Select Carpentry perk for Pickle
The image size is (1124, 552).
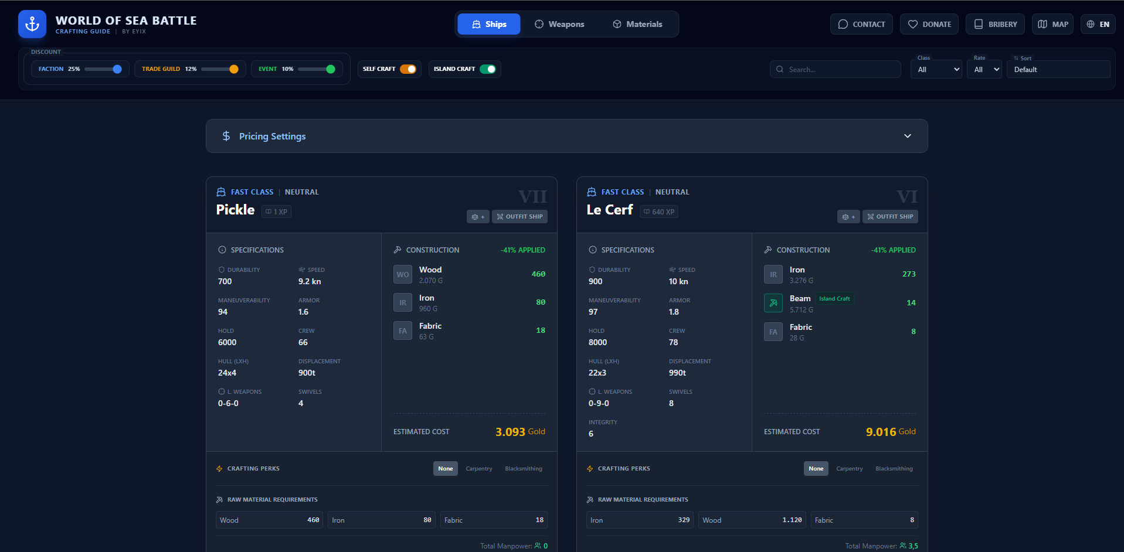click(479, 468)
